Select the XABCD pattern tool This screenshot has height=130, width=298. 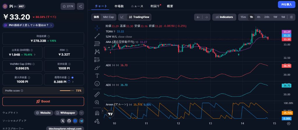(x=97, y=52)
